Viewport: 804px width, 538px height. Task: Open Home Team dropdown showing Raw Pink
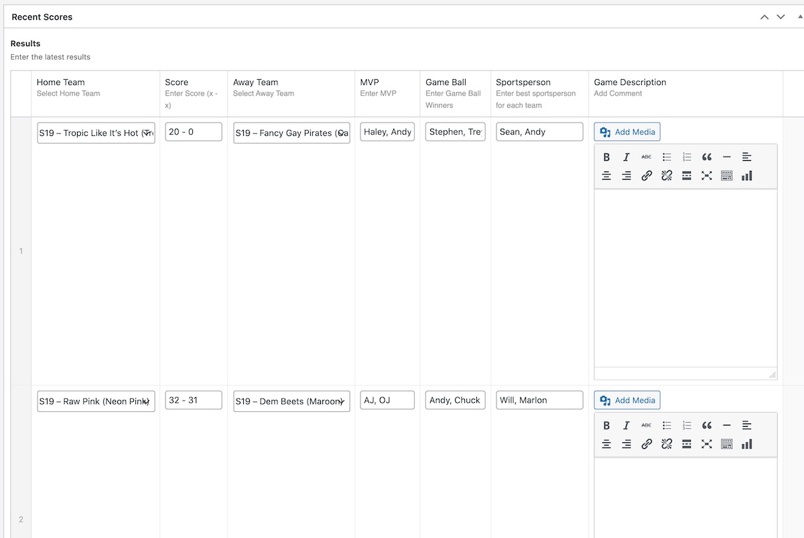(96, 401)
